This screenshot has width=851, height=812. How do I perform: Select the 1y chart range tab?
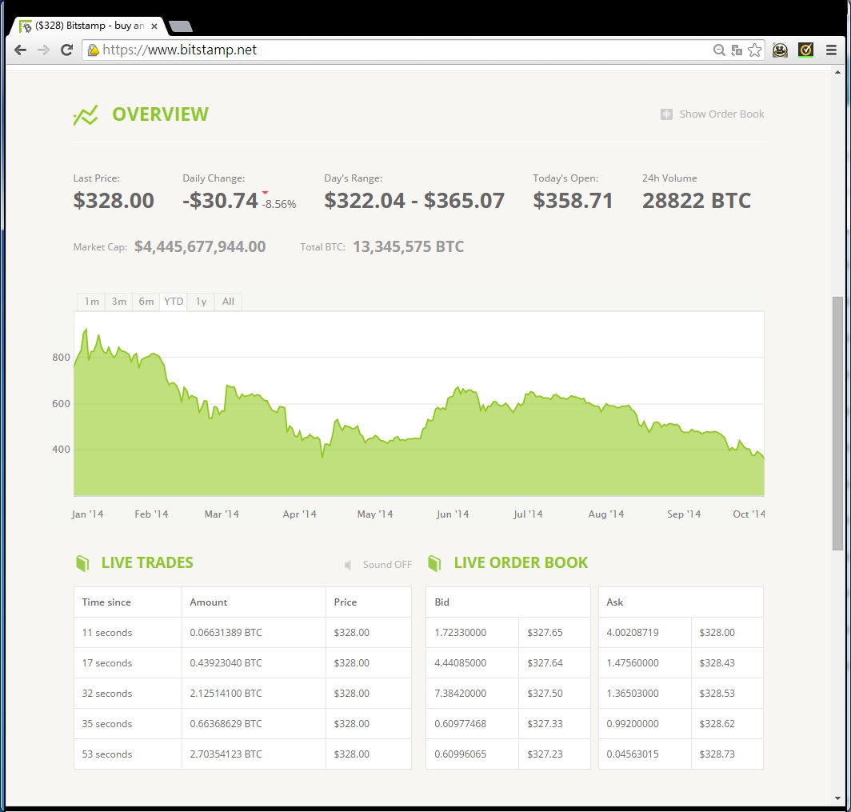tap(202, 302)
